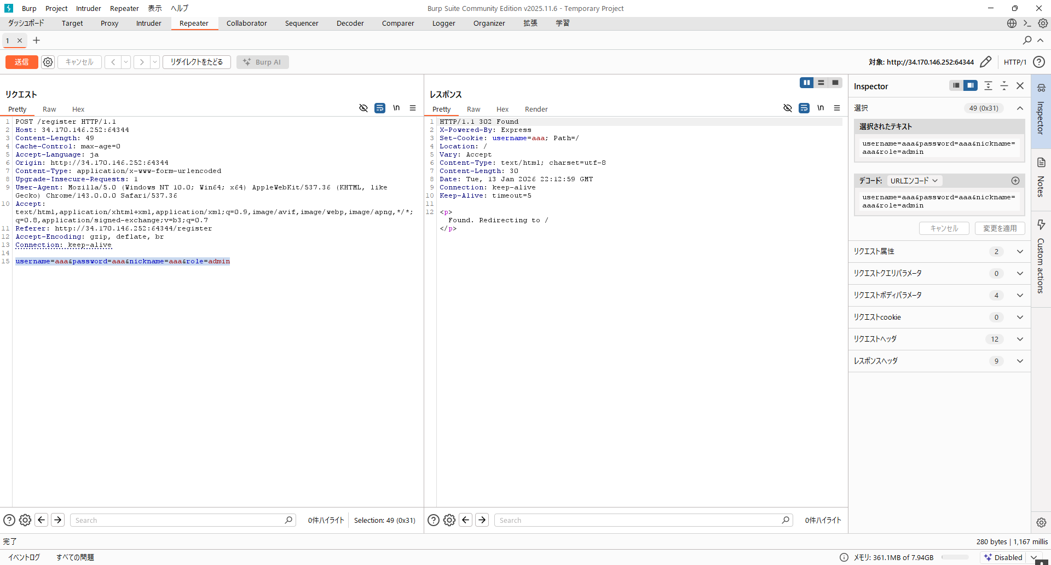
Task: Go to previous response search match
Action: pyautogui.click(x=466, y=520)
